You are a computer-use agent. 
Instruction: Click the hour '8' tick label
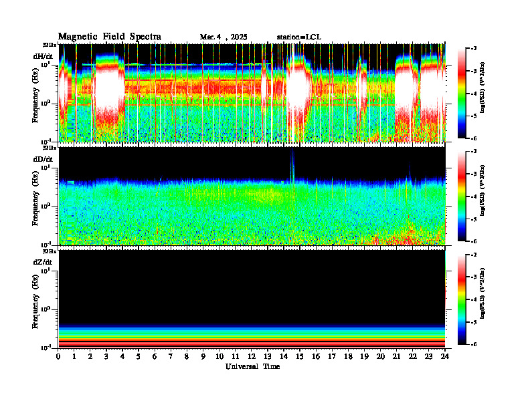(187, 356)
